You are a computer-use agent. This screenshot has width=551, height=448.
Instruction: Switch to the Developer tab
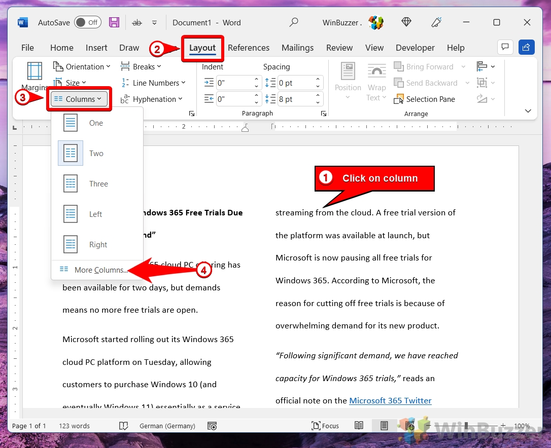(415, 48)
